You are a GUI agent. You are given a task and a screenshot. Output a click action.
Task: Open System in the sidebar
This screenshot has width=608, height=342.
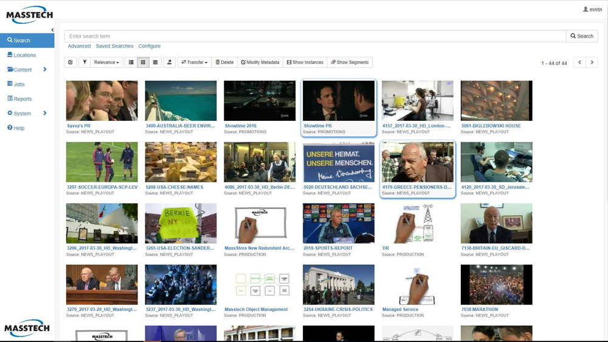19,114
